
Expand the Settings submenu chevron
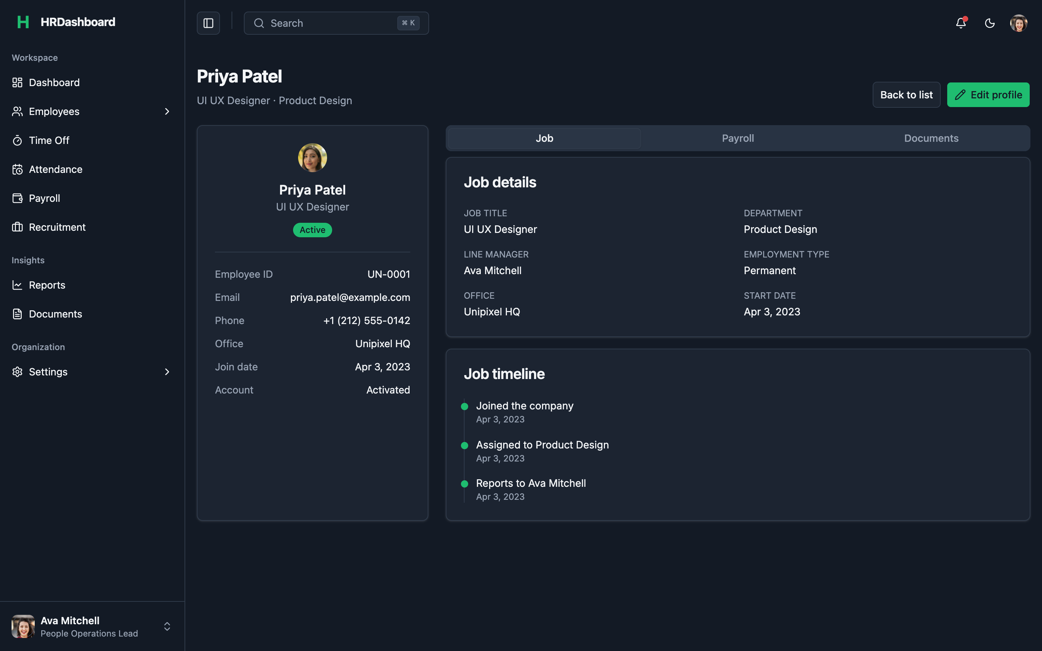(x=167, y=372)
